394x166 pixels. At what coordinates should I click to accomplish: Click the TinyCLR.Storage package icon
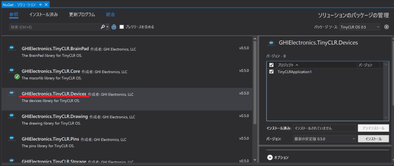click(x=11, y=160)
